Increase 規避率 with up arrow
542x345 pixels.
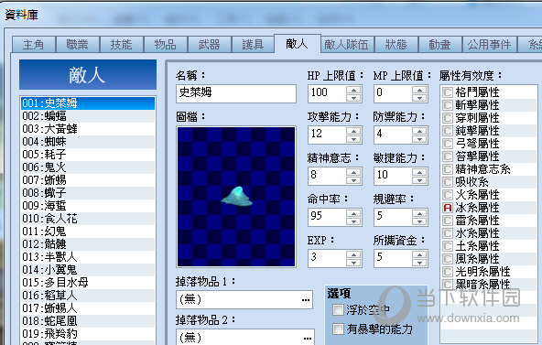(x=419, y=212)
